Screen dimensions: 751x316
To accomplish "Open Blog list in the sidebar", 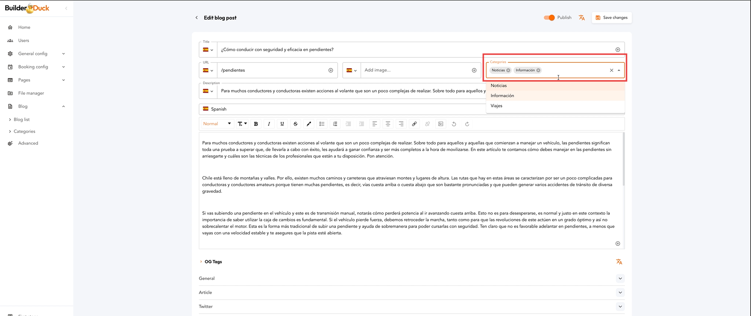I will pyautogui.click(x=22, y=119).
